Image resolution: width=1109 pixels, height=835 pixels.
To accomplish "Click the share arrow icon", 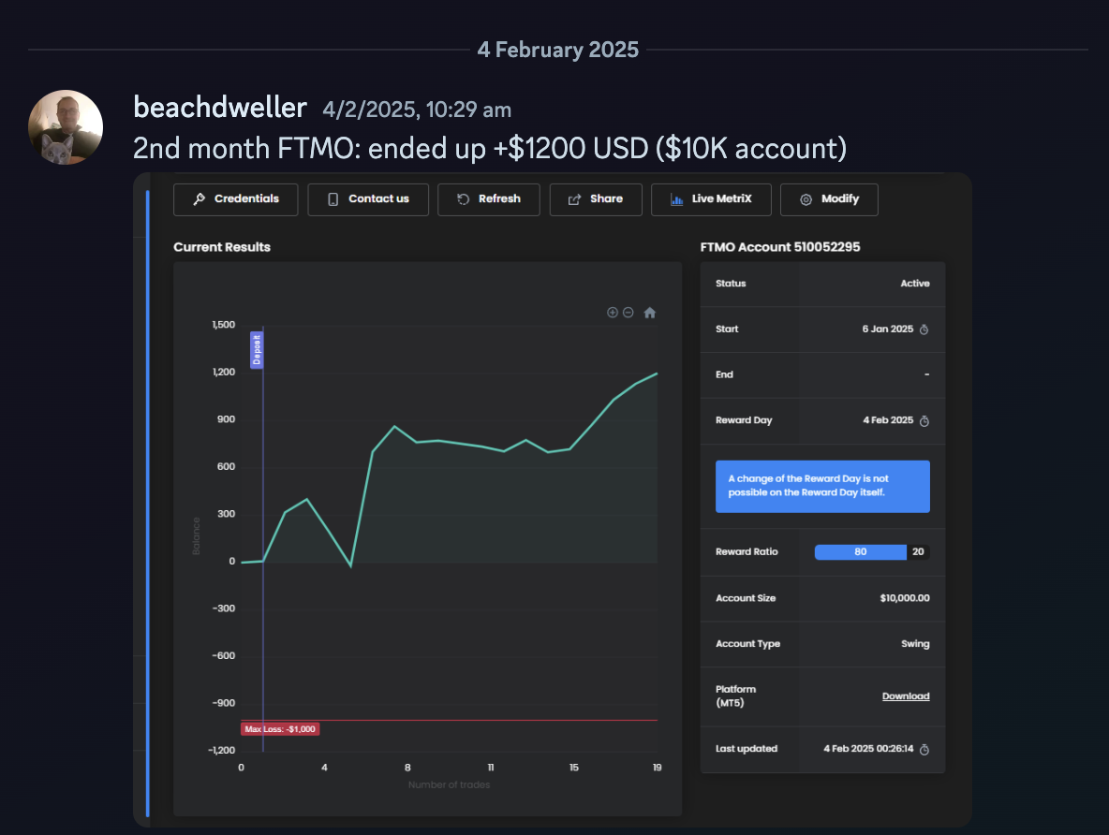I will coord(574,199).
